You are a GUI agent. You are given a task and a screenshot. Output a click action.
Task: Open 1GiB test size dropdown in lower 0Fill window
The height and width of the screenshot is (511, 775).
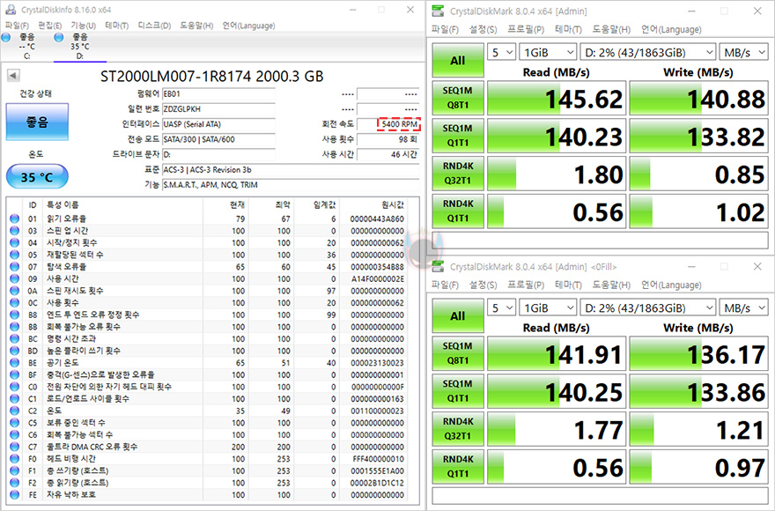(548, 307)
